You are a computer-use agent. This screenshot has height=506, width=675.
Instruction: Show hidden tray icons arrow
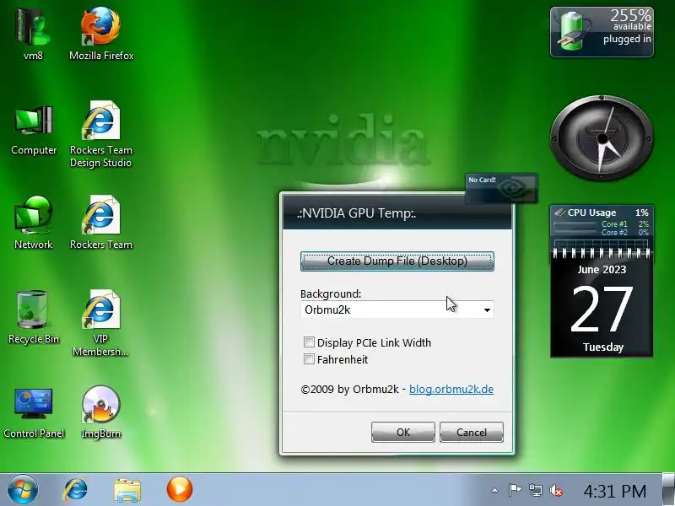pyautogui.click(x=495, y=490)
